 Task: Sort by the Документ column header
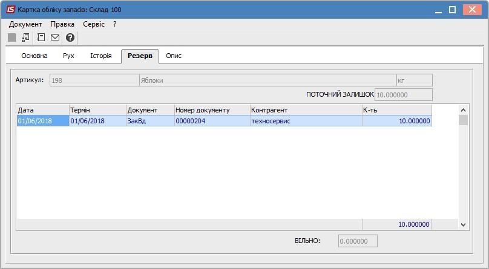(x=150, y=110)
